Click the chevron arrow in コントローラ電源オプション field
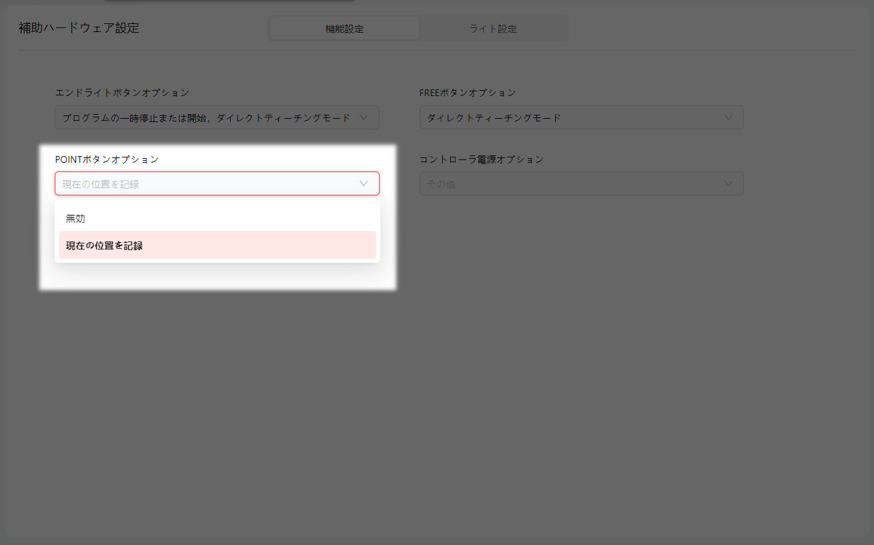 pos(729,183)
